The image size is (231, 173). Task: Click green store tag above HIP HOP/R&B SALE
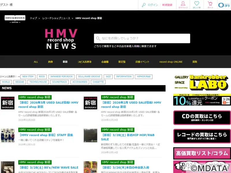click(118, 130)
